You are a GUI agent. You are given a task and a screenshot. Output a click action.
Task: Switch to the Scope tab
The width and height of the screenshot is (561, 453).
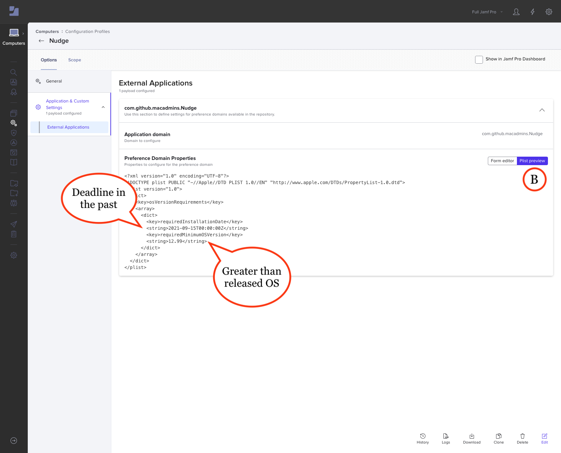74,60
